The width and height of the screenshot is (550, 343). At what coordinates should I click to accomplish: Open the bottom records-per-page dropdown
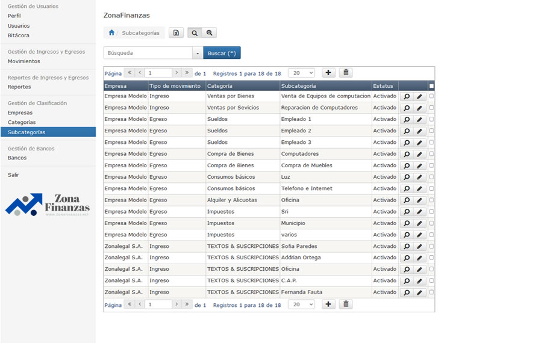[301, 304]
